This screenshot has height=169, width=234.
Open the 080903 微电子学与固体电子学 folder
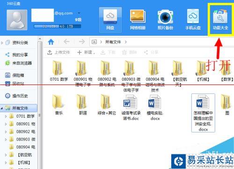131,76
